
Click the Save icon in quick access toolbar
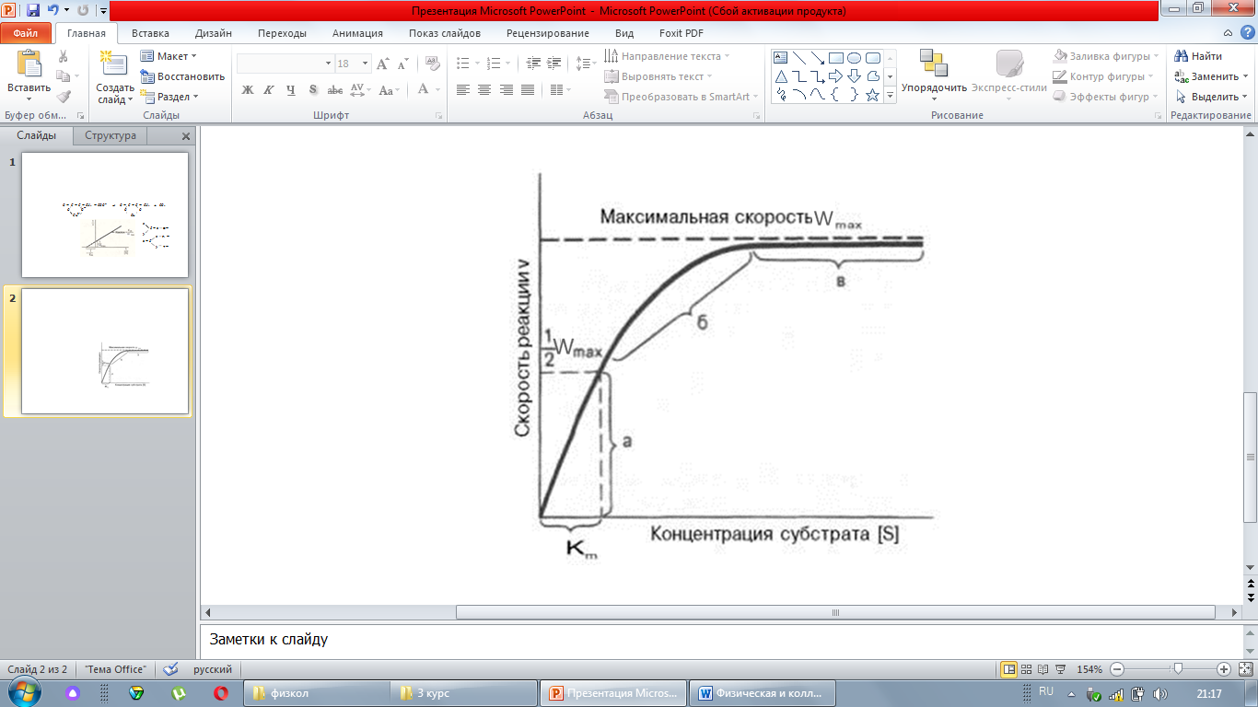pyautogui.click(x=33, y=11)
